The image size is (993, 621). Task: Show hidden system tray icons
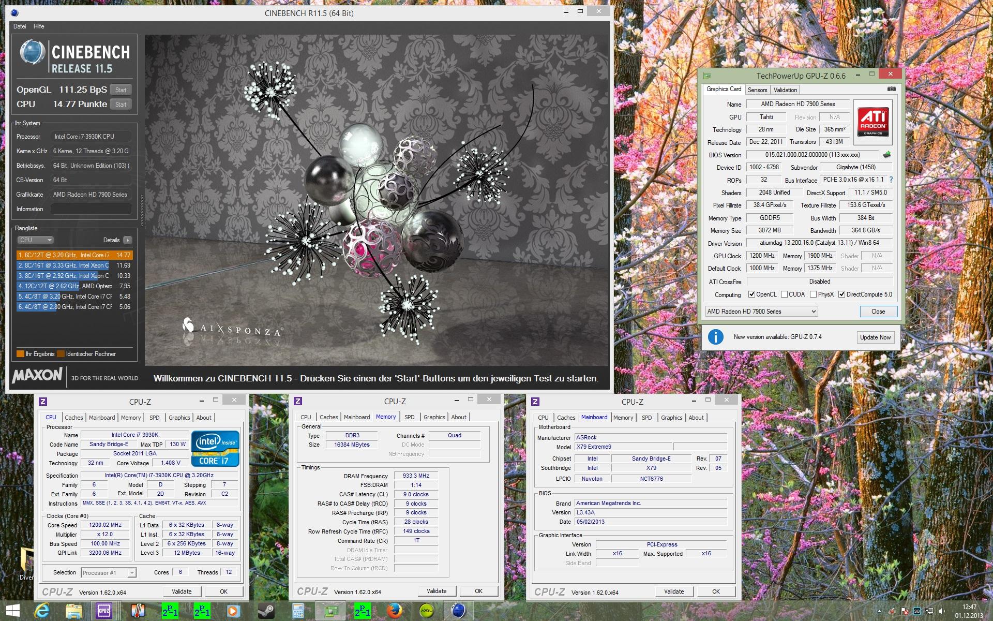pyautogui.click(x=879, y=611)
